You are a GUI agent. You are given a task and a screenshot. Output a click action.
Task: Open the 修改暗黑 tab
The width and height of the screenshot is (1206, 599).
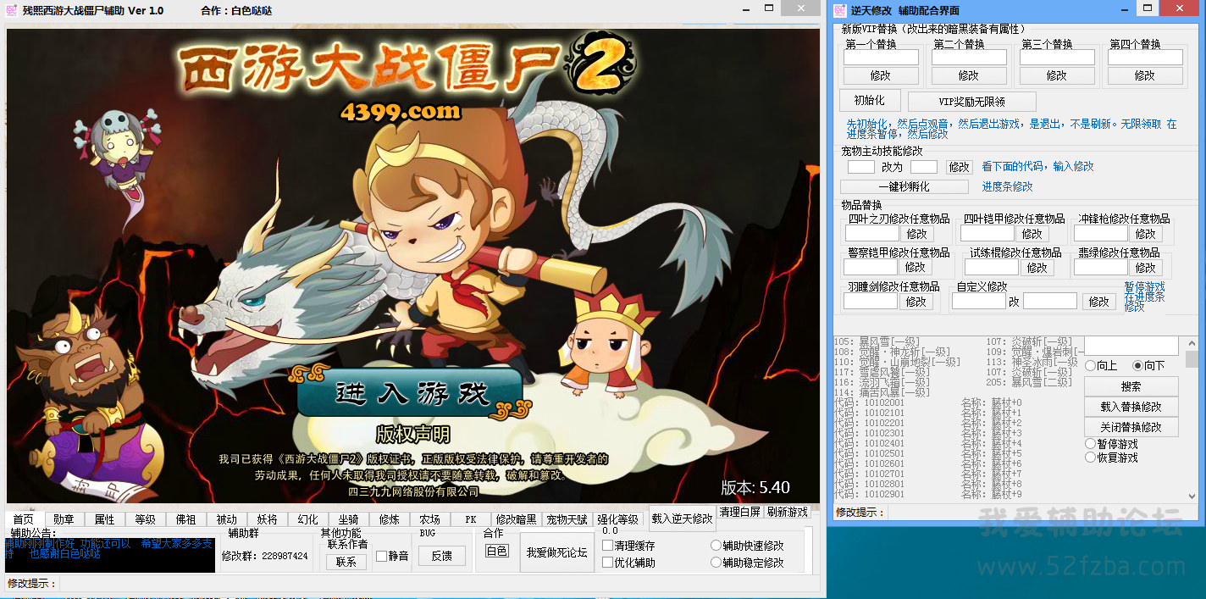point(516,519)
